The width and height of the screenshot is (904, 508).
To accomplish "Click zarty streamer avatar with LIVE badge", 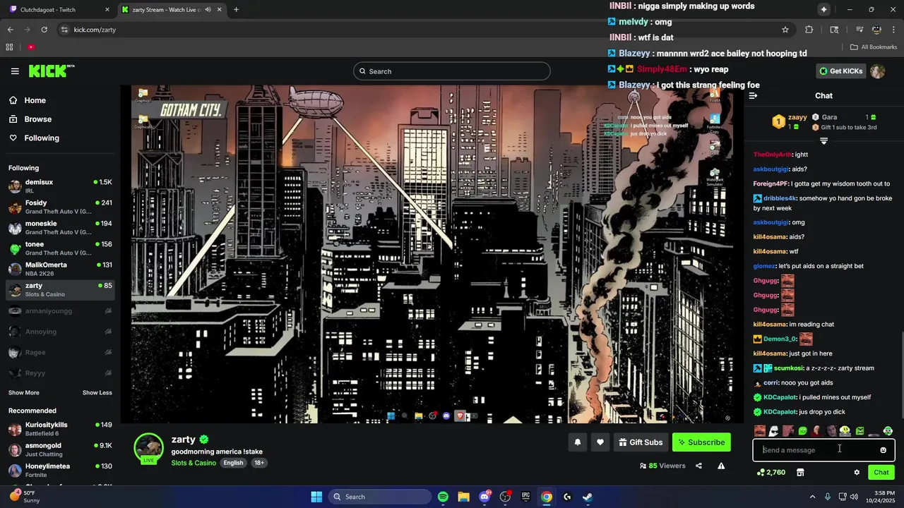I will [149, 449].
